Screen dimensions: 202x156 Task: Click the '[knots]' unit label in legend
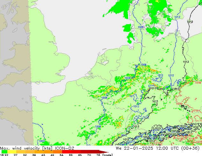pos(108,155)
